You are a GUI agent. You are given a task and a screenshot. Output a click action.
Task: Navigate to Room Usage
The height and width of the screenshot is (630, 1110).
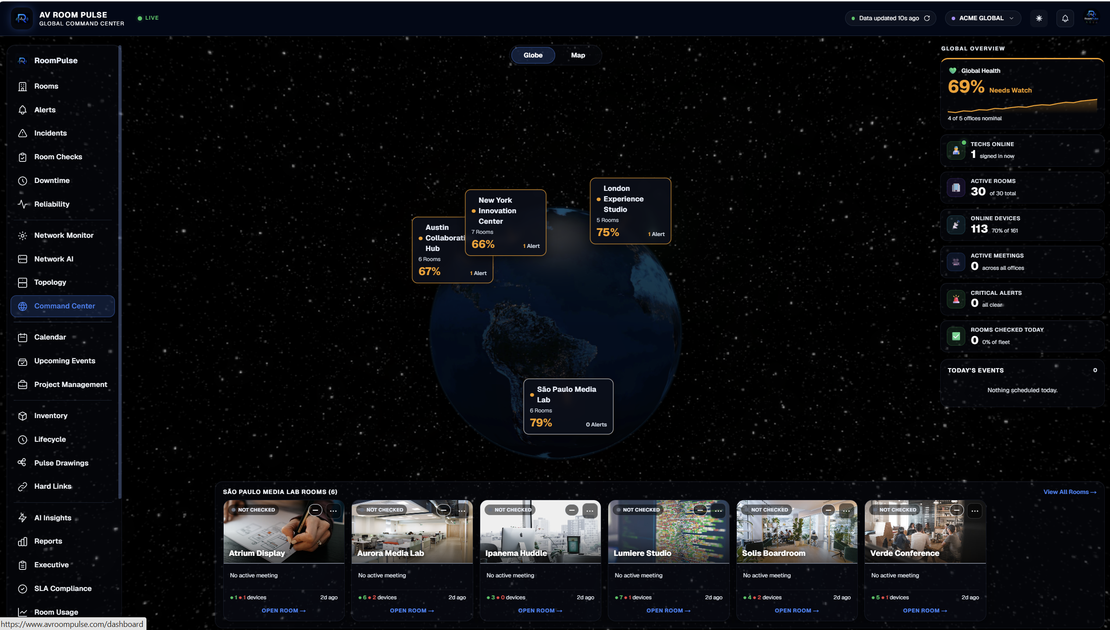coord(63,612)
